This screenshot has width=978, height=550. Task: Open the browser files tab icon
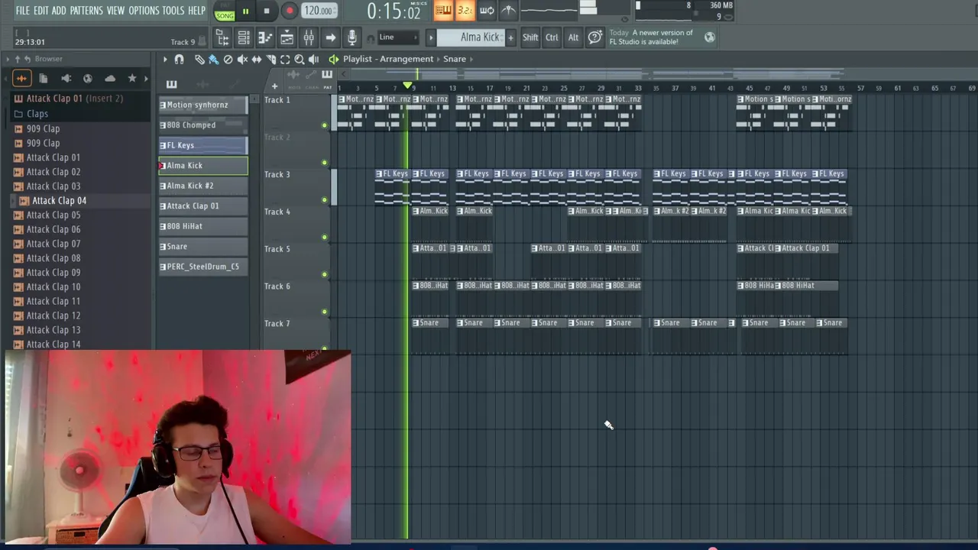44,78
